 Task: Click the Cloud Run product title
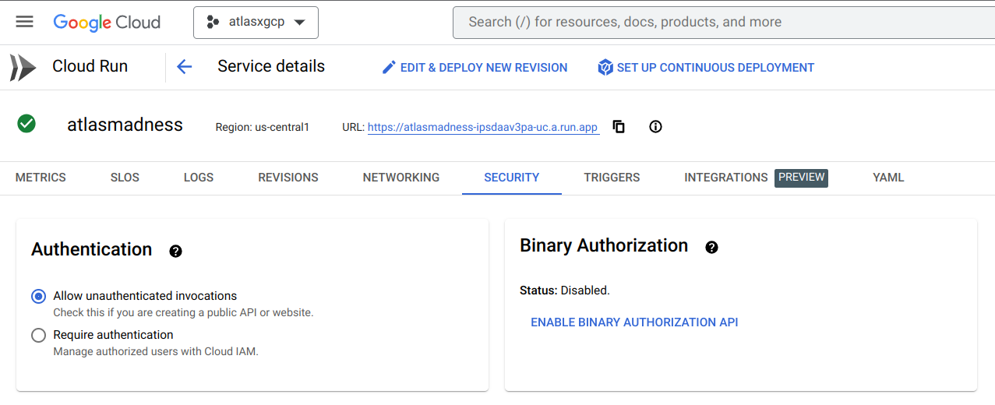pyautogui.click(x=90, y=67)
